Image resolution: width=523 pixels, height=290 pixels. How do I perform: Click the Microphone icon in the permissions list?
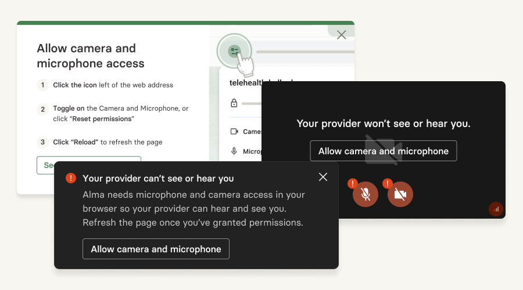click(234, 151)
